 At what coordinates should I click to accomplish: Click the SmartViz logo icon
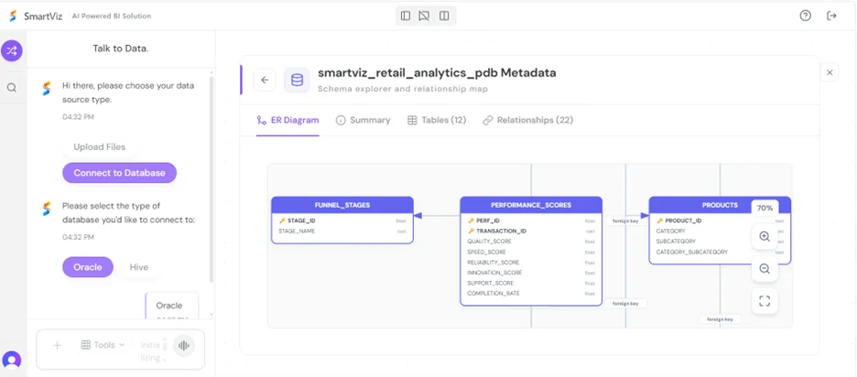pyautogui.click(x=13, y=16)
